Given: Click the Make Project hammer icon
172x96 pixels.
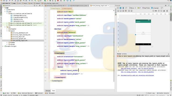Looking at the screenshot, I should coord(35,1).
